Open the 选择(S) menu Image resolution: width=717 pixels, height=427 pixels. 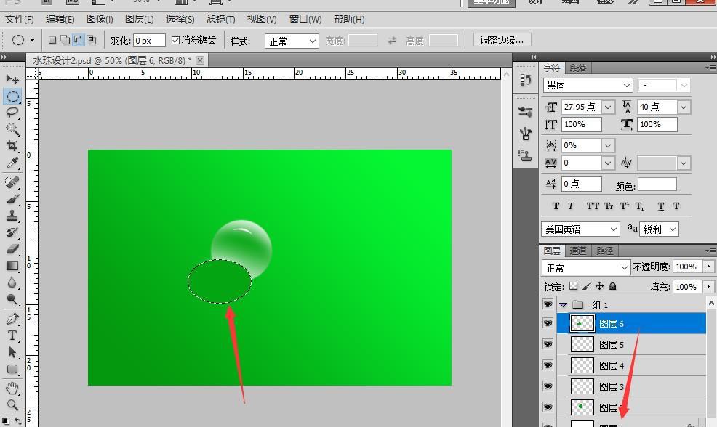point(180,19)
